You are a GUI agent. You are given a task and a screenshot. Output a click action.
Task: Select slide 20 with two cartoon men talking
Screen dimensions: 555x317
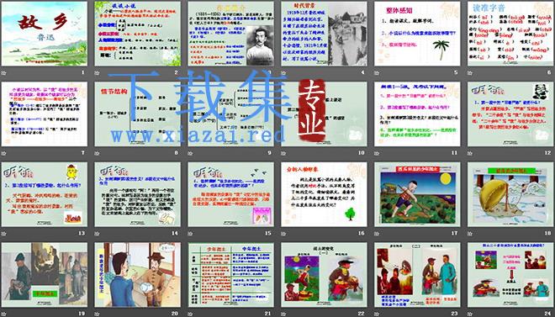[x=137, y=275]
